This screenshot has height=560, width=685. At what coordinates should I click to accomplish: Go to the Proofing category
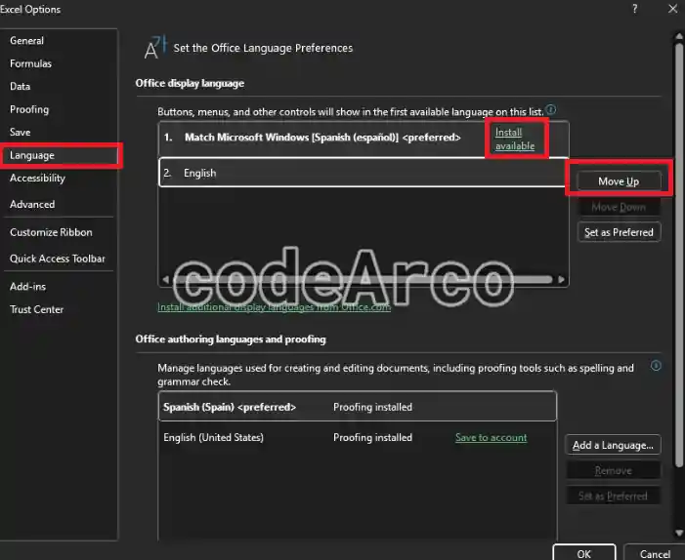[x=29, y=109]
